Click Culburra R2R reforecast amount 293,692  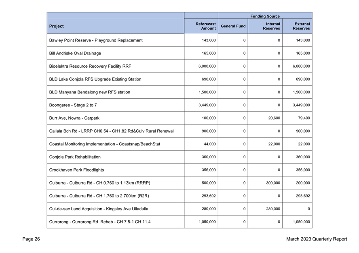coord(209,196)
